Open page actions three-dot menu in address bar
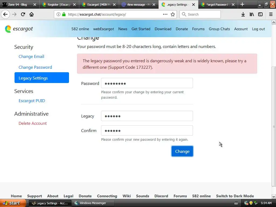Image resolution: width=276 pixels, height=207 pixels. coord(165,14)
